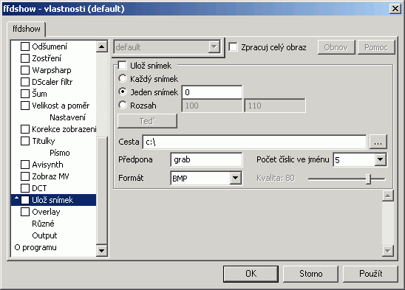
Task: Select the Jeden snímek radio option
Action: [123, 92]
